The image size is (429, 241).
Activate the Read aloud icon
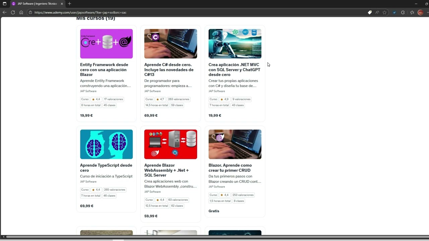click(377, 12)
